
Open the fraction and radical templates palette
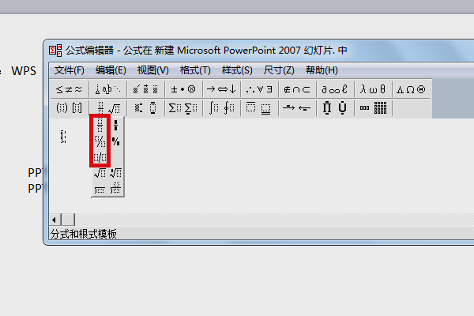coord(107,107)
